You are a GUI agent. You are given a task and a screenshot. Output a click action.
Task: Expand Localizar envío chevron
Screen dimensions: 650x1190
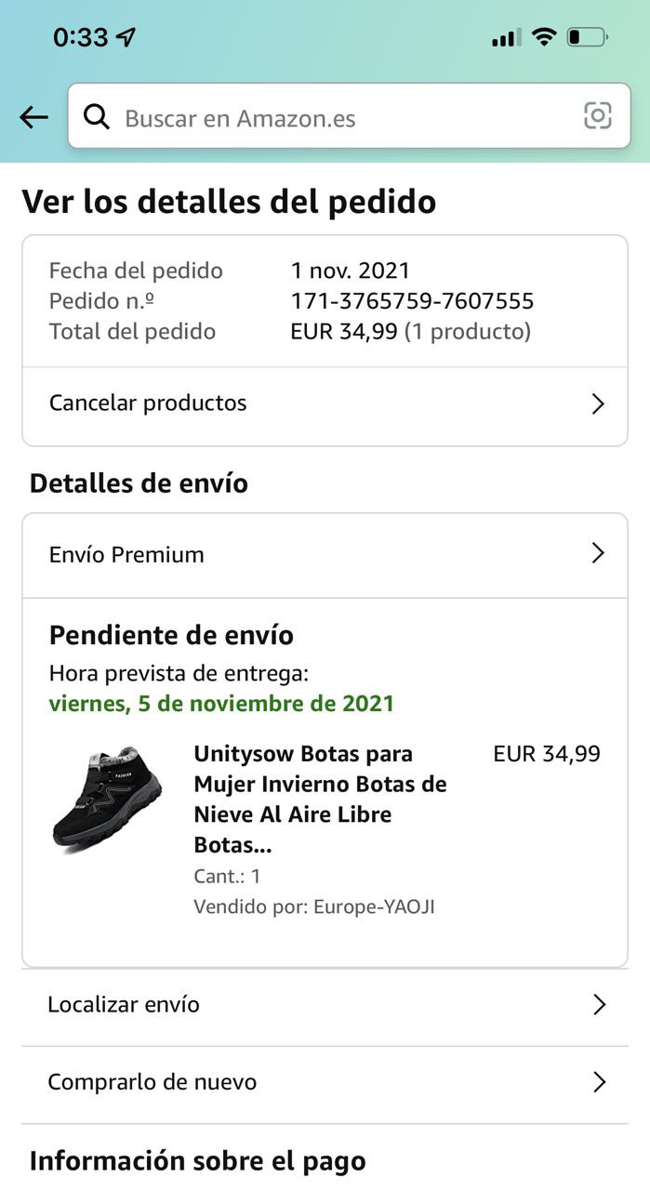(599, 1005)
